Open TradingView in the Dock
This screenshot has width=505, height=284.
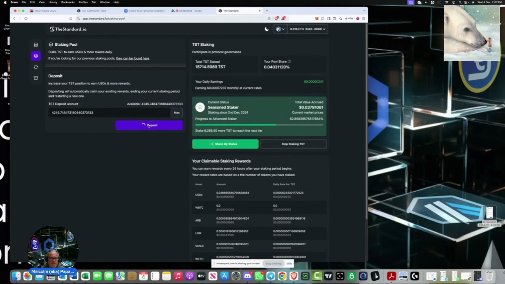coord(328,276)
